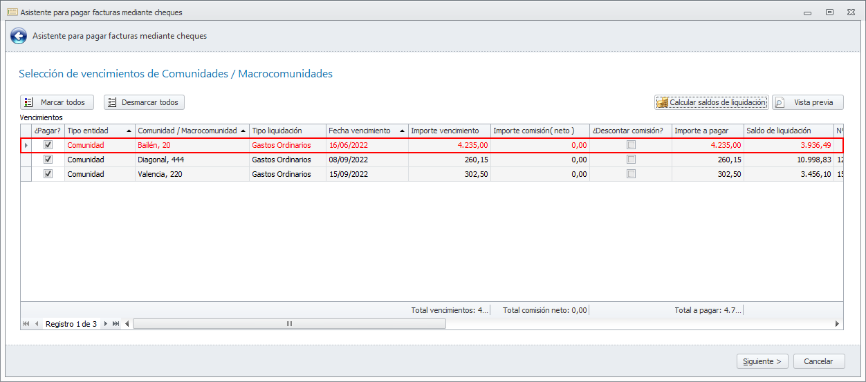Viewport: 866px width, 382px height.
Task: Check ¿Descontar comisión? for Diagonal, 444 row
Action: 631,160
